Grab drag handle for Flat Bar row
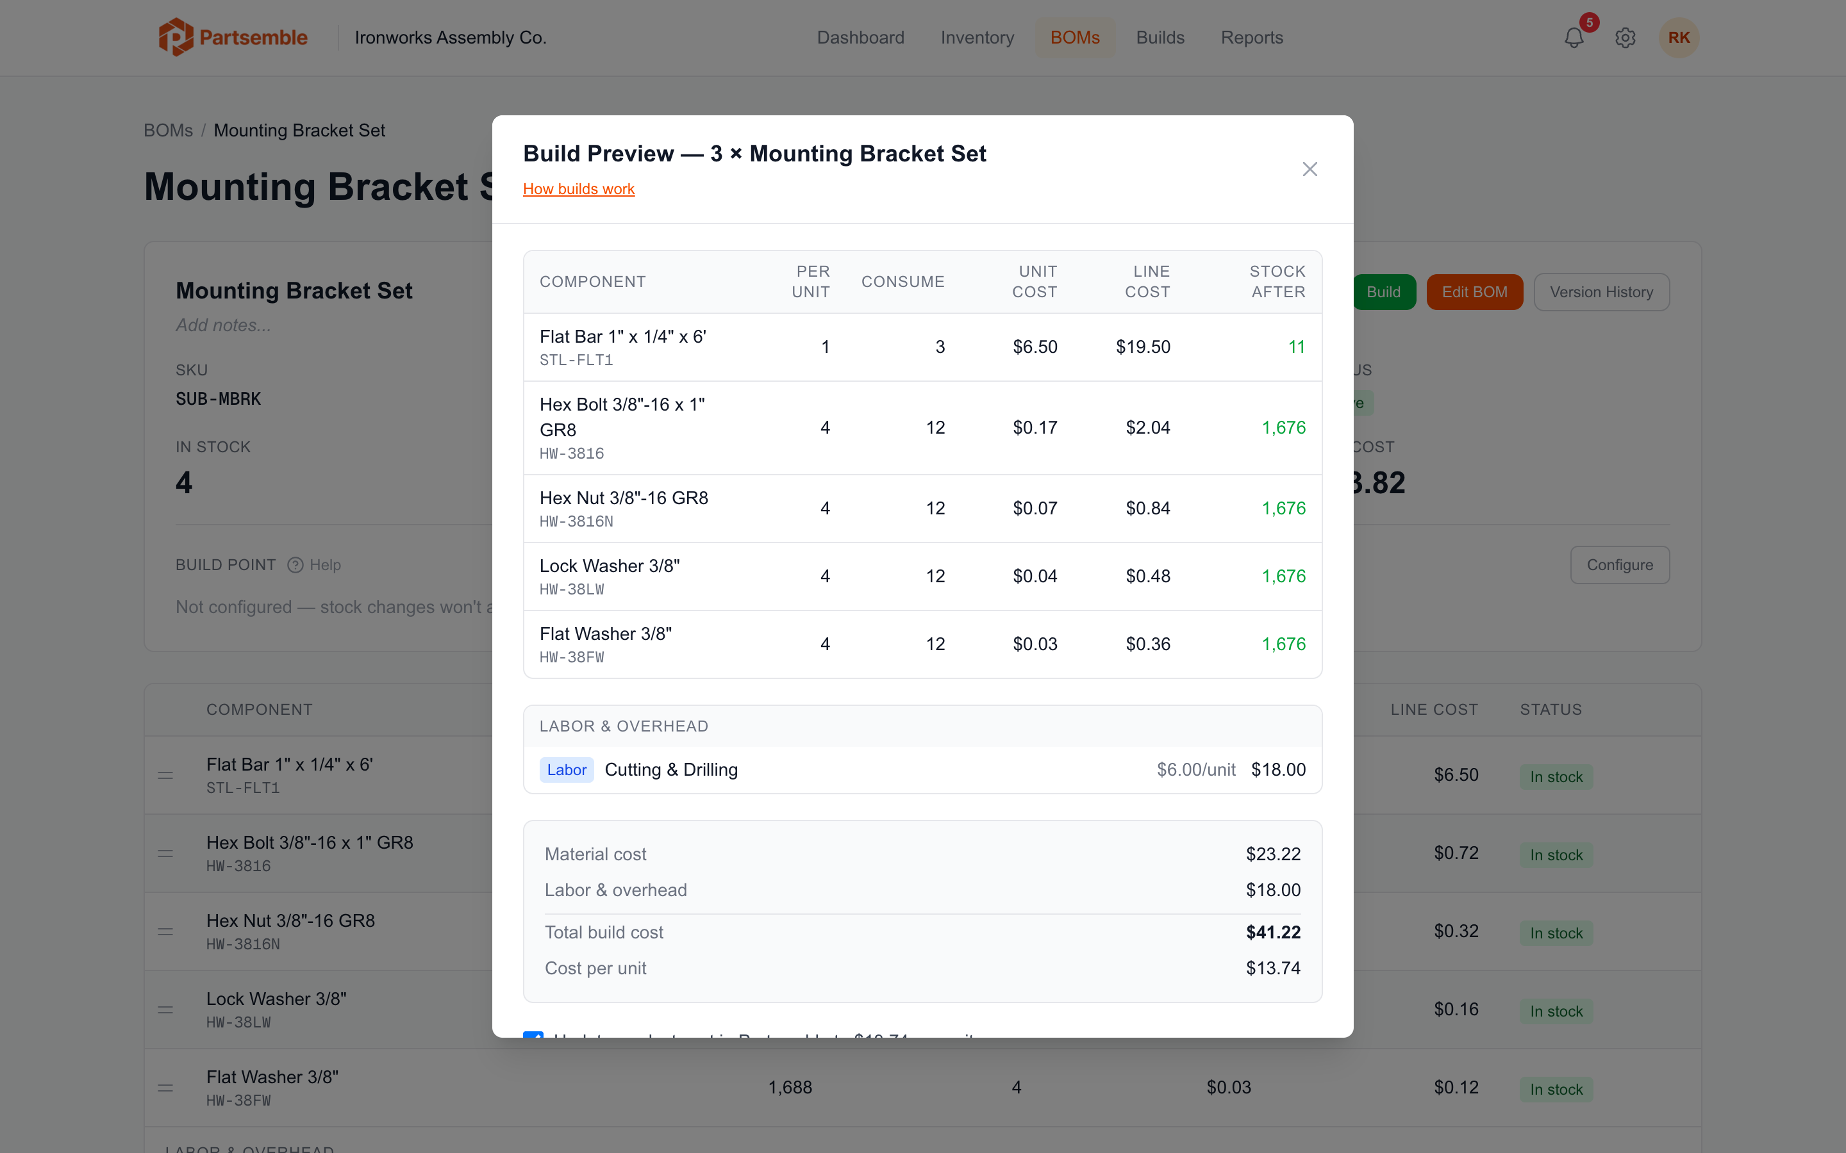This screenshot has height=1153, width=1846. pos(165,776)
